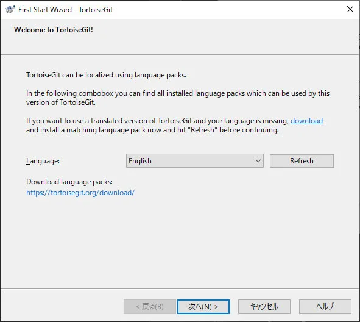This screenshot has width=360, height=322.
Task: Click the "can be localized" sentence
Action: click(x=106, y=75)
